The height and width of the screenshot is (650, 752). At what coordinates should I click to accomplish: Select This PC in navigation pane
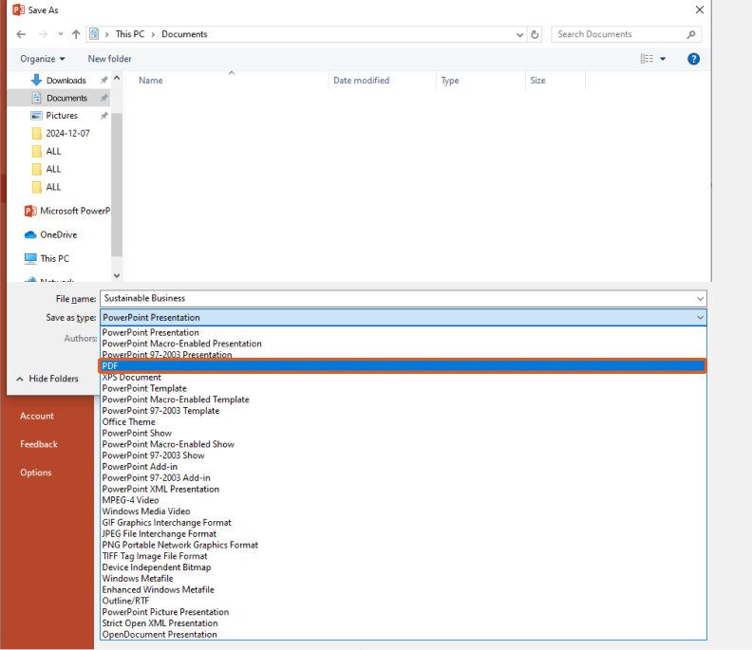coord(47,259)
